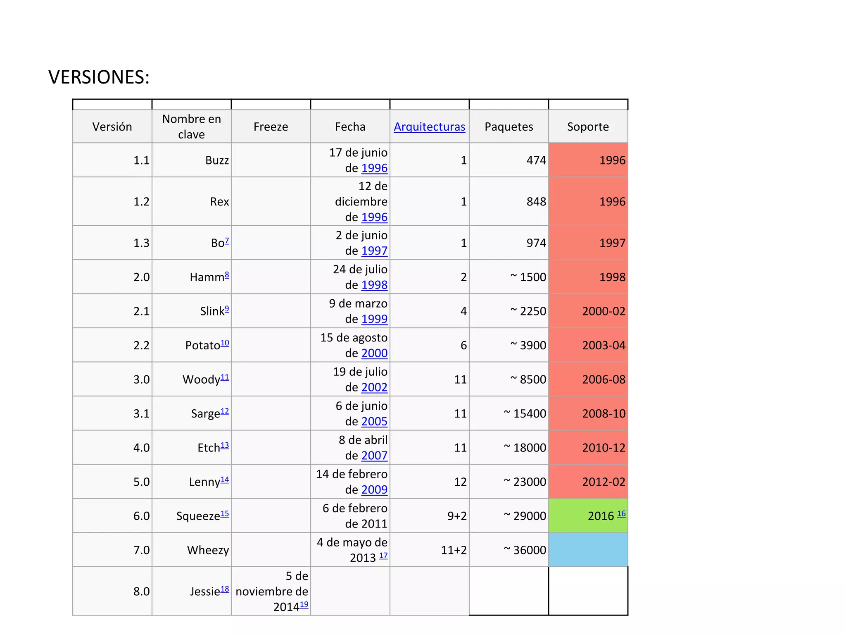Click the 2002 year link
The height and width of the screenshot is (635, 846).
[x=374, y=387]
